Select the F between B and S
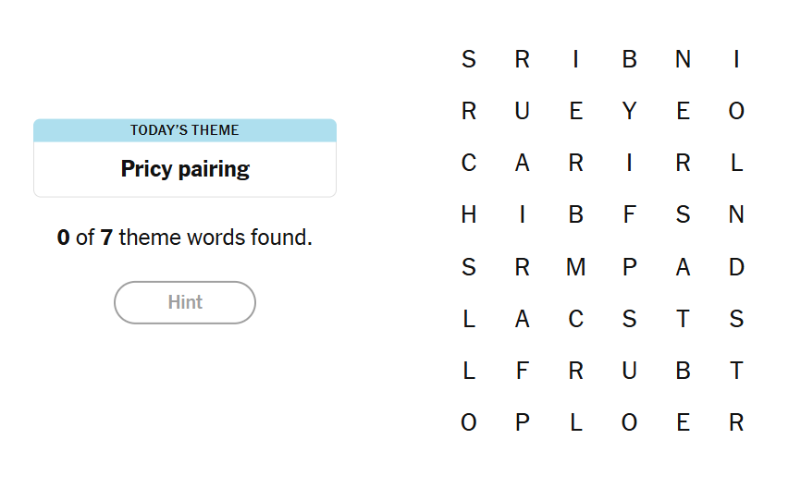Image resolution: width=801 pixels, height=488 pixels. point(630,215)
